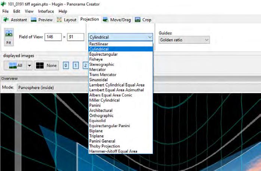The height and width of the screenshot is (171, 261).
Task: Expand the arrow beside All button
Action: tap(29, 65)
